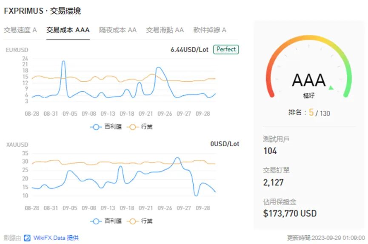
Task: Click the 0USD/Lot value on XAUUSD
Action: tap(225, 144)
